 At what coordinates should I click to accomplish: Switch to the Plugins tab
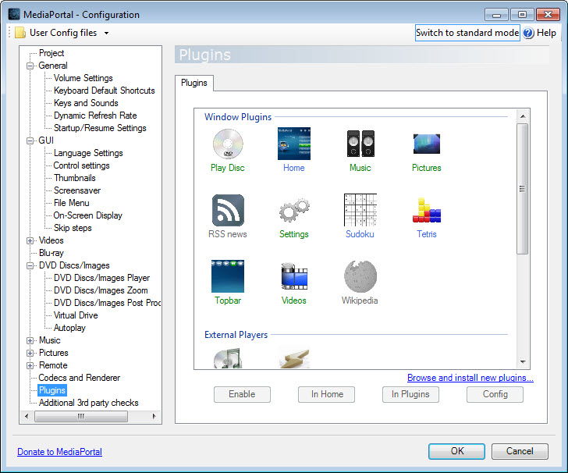(x=194, y=83)
